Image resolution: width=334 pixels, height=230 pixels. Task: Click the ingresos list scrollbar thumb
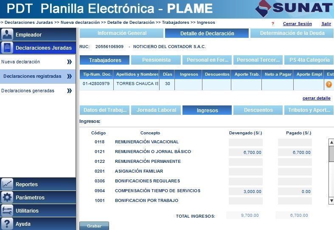coord(331,154)
